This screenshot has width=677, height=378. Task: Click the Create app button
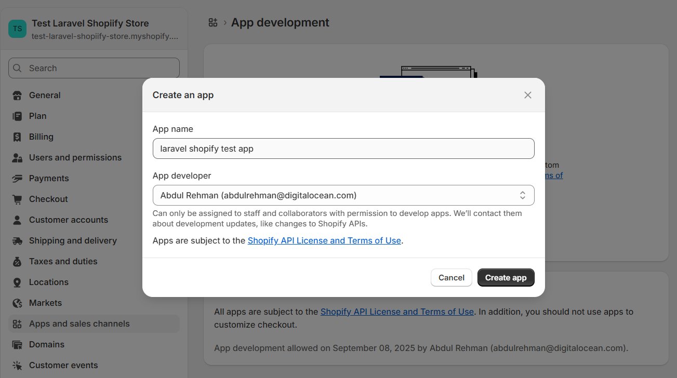click(x=506, y=278)
